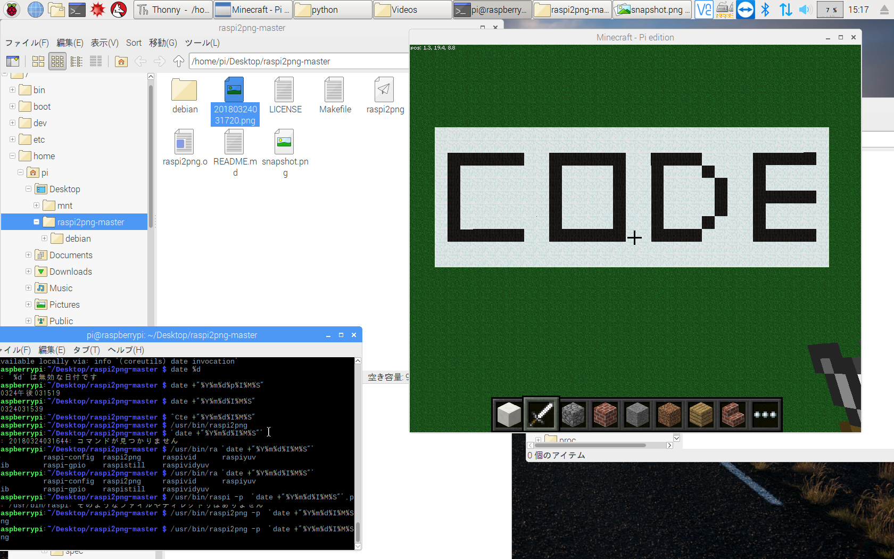
Task: Click the clock showing 15:17
Action: [x=858, y=10]
